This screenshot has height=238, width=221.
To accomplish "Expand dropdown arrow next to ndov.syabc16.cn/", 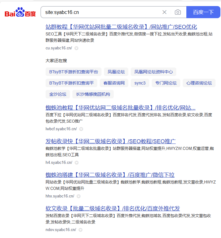I will coord(81,230).
